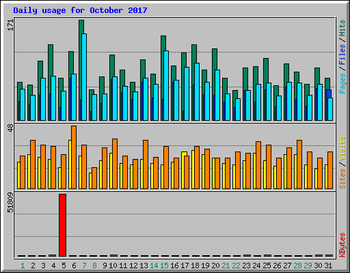Viewport: 350px width, 273px height.
Task: Click day label '25' on the x-axis
Action: click(267, 265)
